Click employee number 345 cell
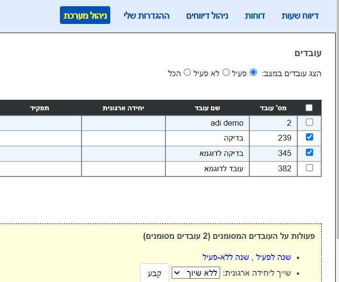The height and width of the screenshot is (282, 339). [x=273, y=153]
